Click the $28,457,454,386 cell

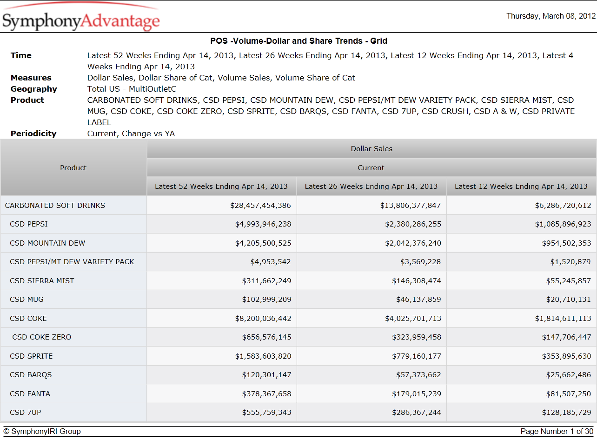pos(222,205)
